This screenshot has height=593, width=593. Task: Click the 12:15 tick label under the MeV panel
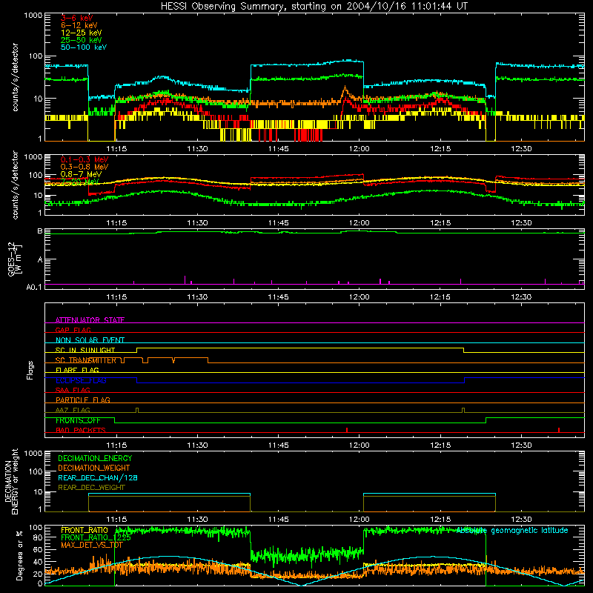[440, 223]
